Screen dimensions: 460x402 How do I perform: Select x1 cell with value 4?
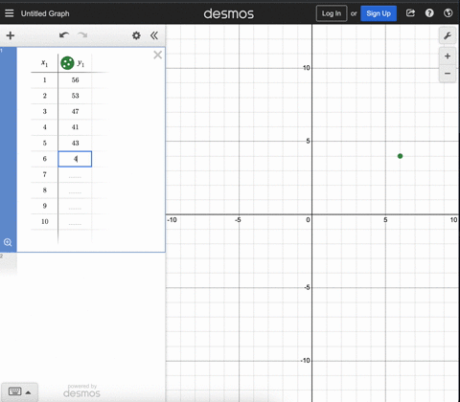(x=44, y=127)
